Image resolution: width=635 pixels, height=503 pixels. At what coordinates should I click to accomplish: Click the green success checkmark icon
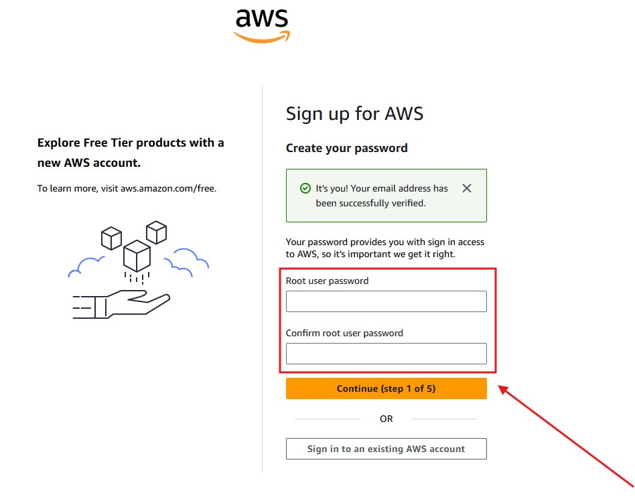305,189
